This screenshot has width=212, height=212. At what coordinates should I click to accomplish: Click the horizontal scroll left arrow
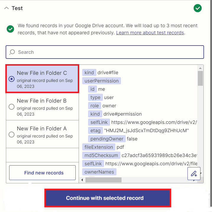click(82, 180)
